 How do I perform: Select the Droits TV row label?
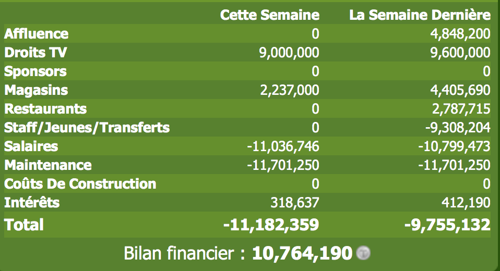coord(35,53)
